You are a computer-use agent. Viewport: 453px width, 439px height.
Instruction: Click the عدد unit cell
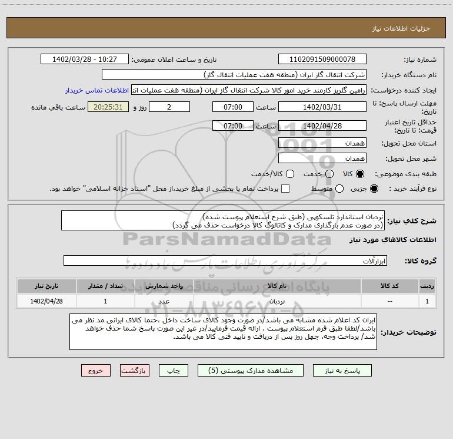[x=164, y=301]
